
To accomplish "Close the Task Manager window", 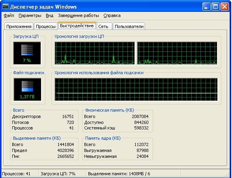I will click(x=225, y=7).
